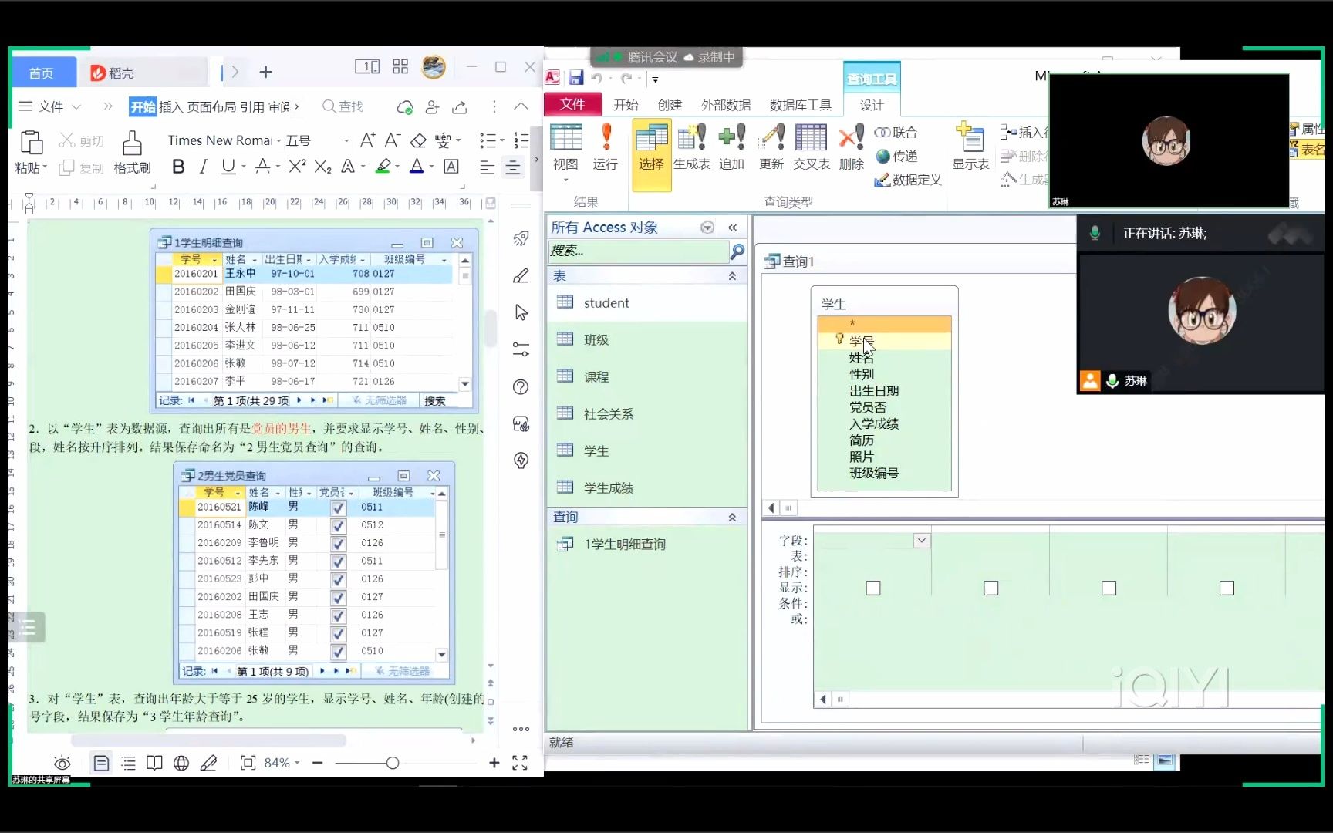Click the zoom slider handle in WPS
Screen dimensions: 1333x833
tap(392, 763)
